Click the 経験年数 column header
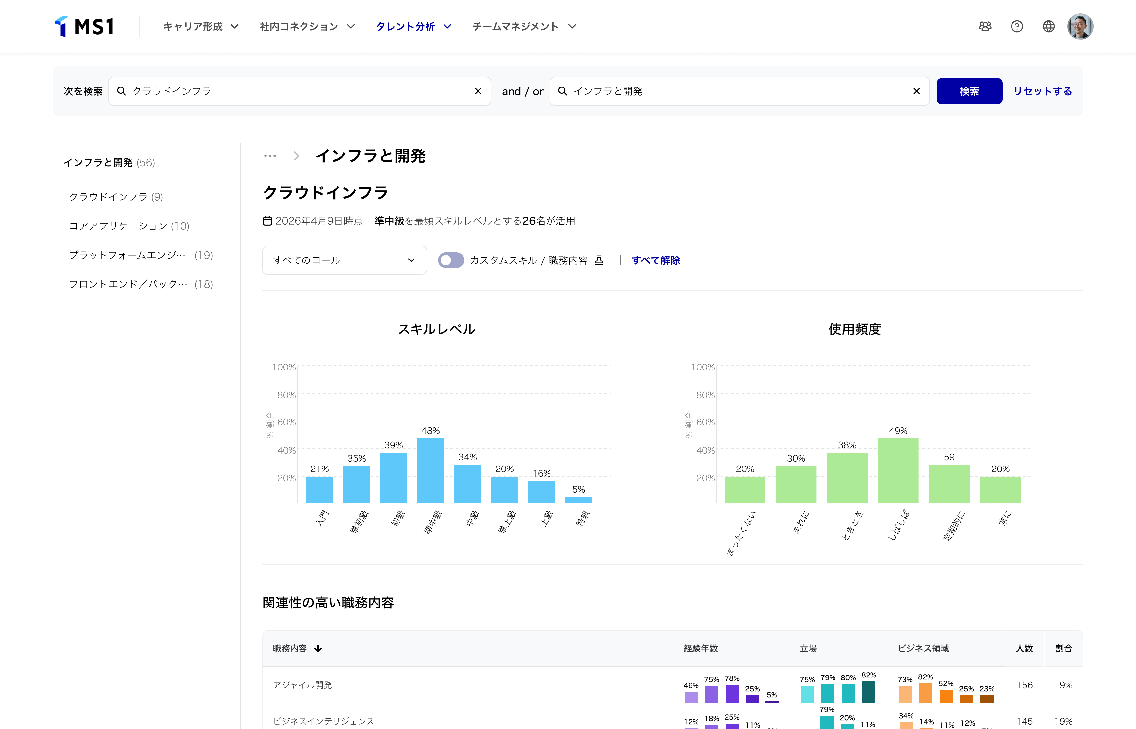1136x729 pixels. 700,648
